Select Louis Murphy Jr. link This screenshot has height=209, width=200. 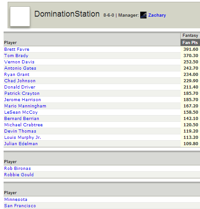[x=22, y=138]
